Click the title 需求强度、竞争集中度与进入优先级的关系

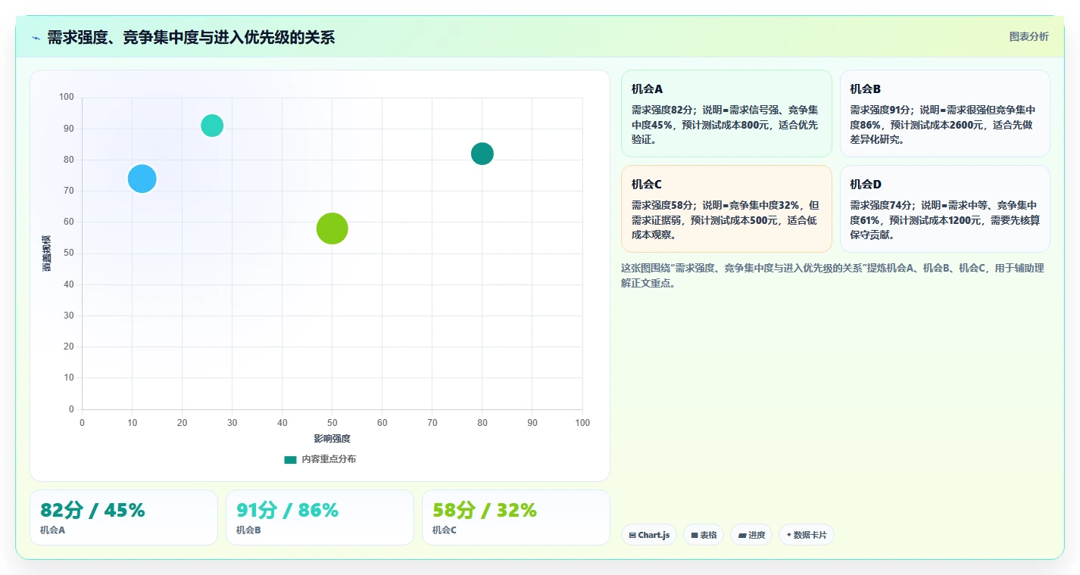coord(191,37)
